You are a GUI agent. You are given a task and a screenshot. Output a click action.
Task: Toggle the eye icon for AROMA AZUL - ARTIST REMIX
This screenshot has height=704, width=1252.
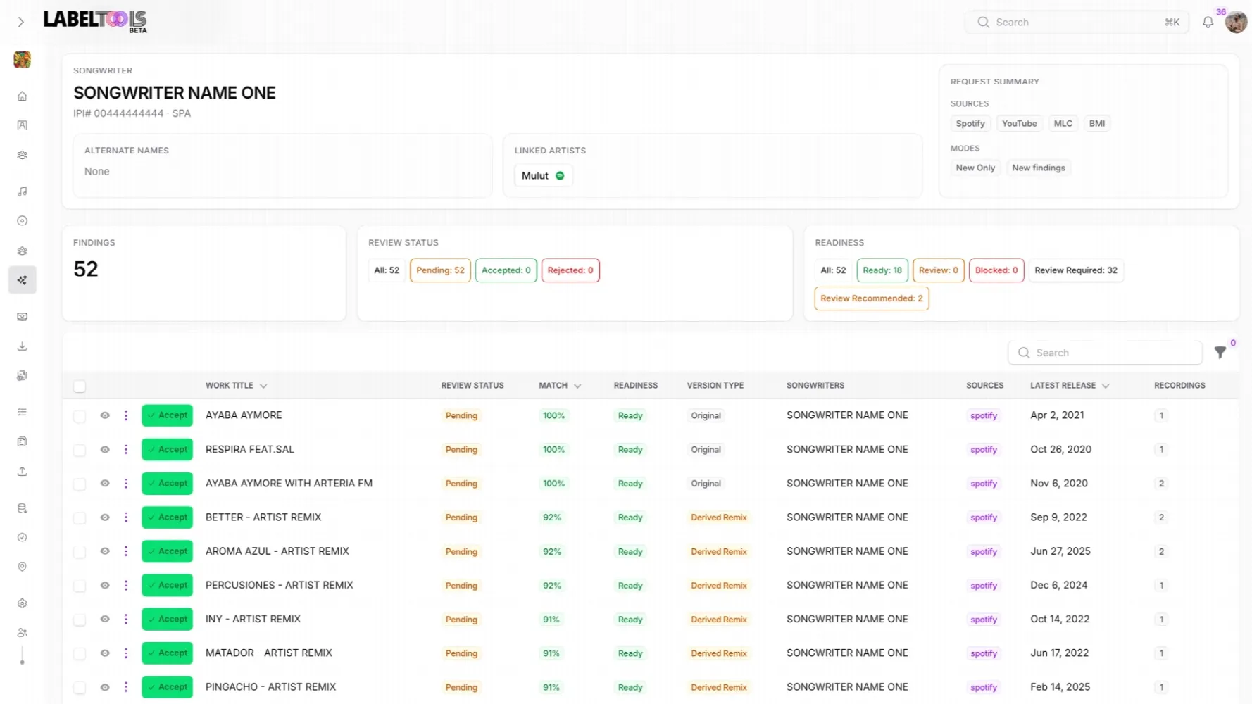[x=105, y=551]
